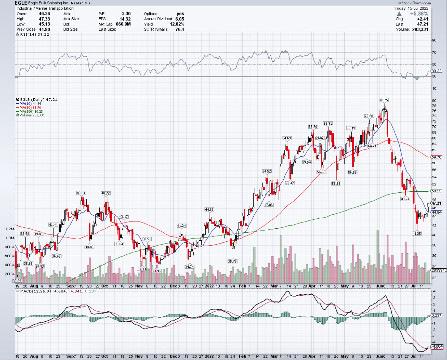Screen dimensions: 447x360
Task: Click the 800K volume scale label
Action: coord(9,247)
